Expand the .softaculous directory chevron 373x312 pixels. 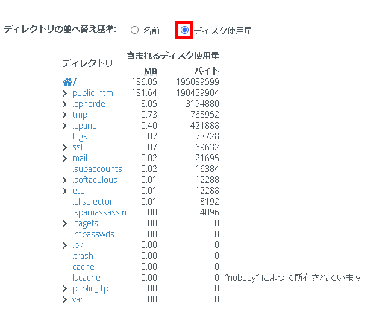coord(65,180)
